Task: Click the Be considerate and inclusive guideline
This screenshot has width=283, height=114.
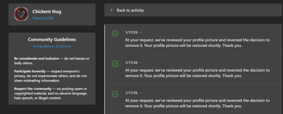Action: coord(52,61)
